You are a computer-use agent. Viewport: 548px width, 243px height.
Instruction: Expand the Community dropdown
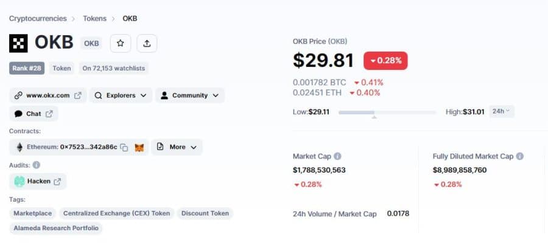point(190,95)
